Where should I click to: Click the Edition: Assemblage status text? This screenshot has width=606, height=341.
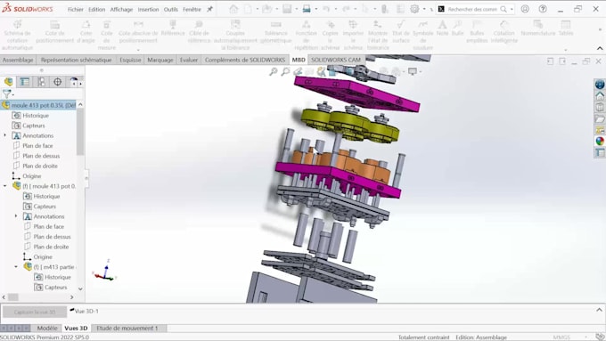tap(481, 337)
